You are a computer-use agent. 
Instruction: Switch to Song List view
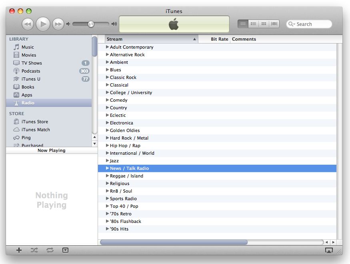[x=243, y=24]
